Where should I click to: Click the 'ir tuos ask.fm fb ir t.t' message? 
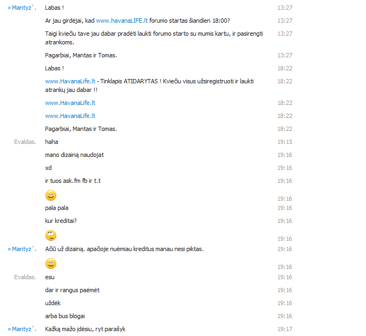(73, 181)
